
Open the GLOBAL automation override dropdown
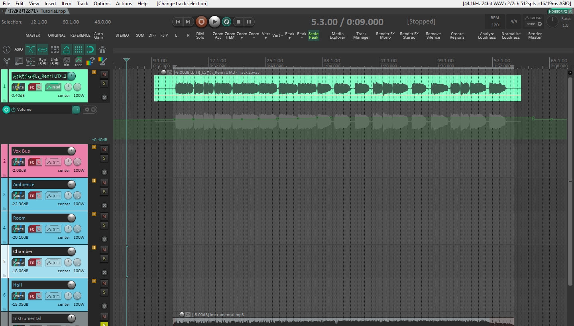(x=534, y=24)
